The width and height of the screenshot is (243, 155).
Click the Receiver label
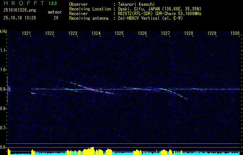(x=78, y=14)
